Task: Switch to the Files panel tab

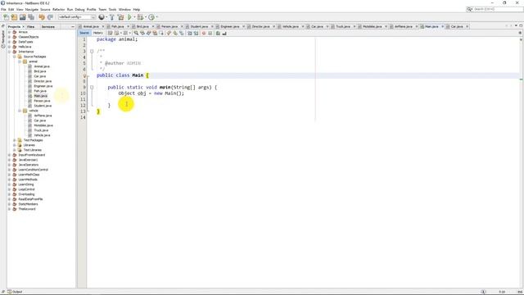Action: click(x=31, y=26)
